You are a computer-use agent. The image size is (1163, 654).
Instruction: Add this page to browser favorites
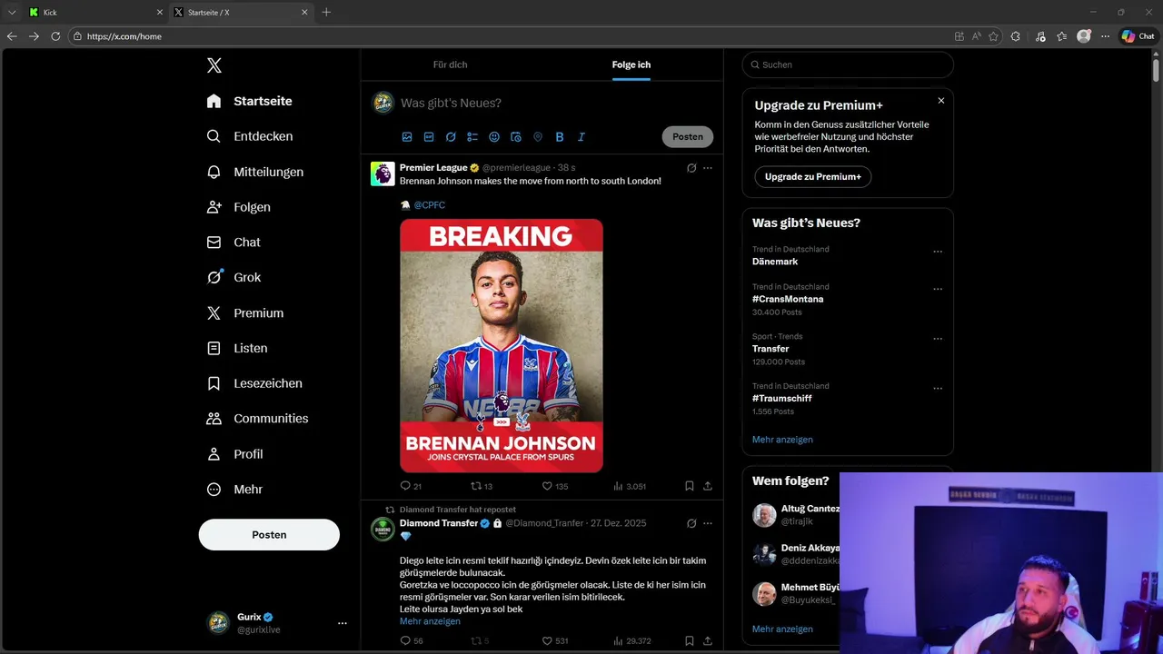click(x=993, y=36)
